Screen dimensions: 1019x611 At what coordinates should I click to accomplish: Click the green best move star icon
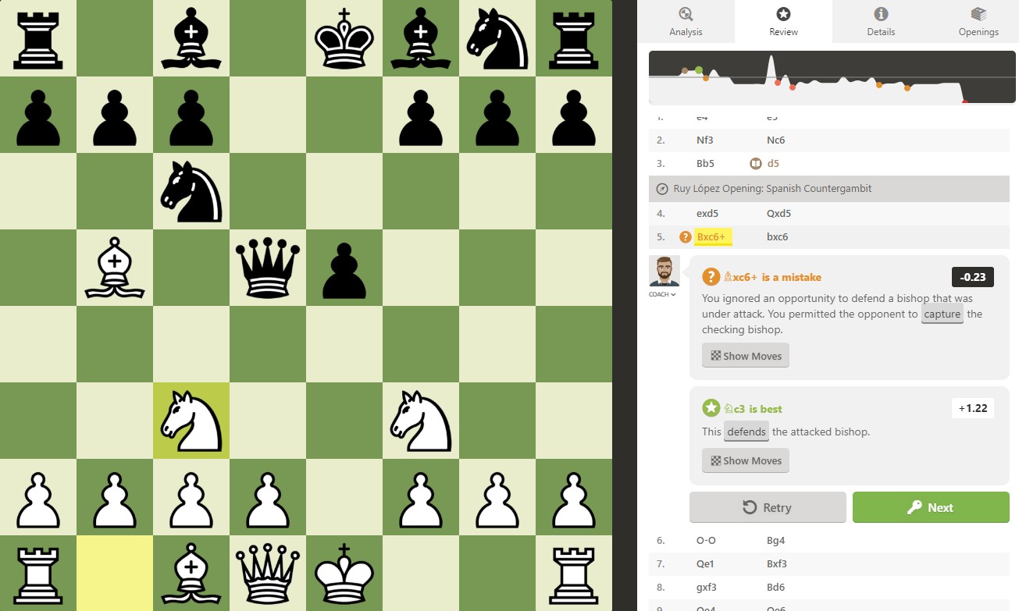(x=711, y=408)
